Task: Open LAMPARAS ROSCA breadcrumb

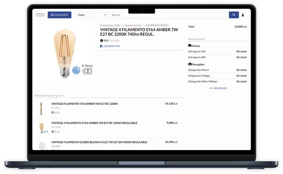Action: click(158, 25)
